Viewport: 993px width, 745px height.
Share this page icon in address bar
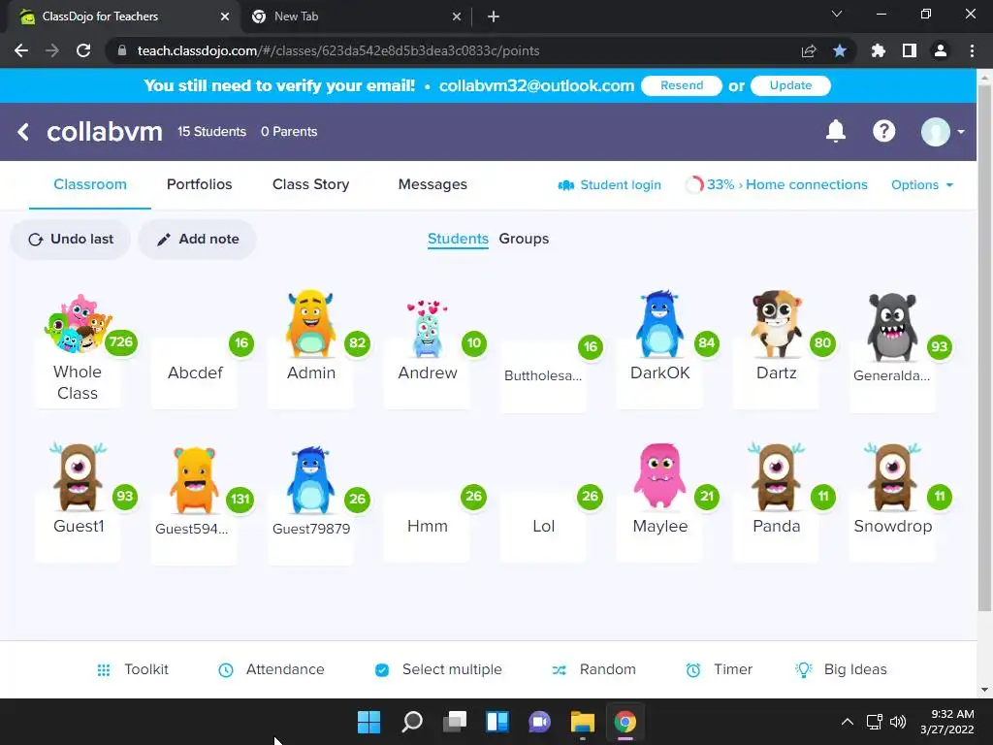point(809,50)
